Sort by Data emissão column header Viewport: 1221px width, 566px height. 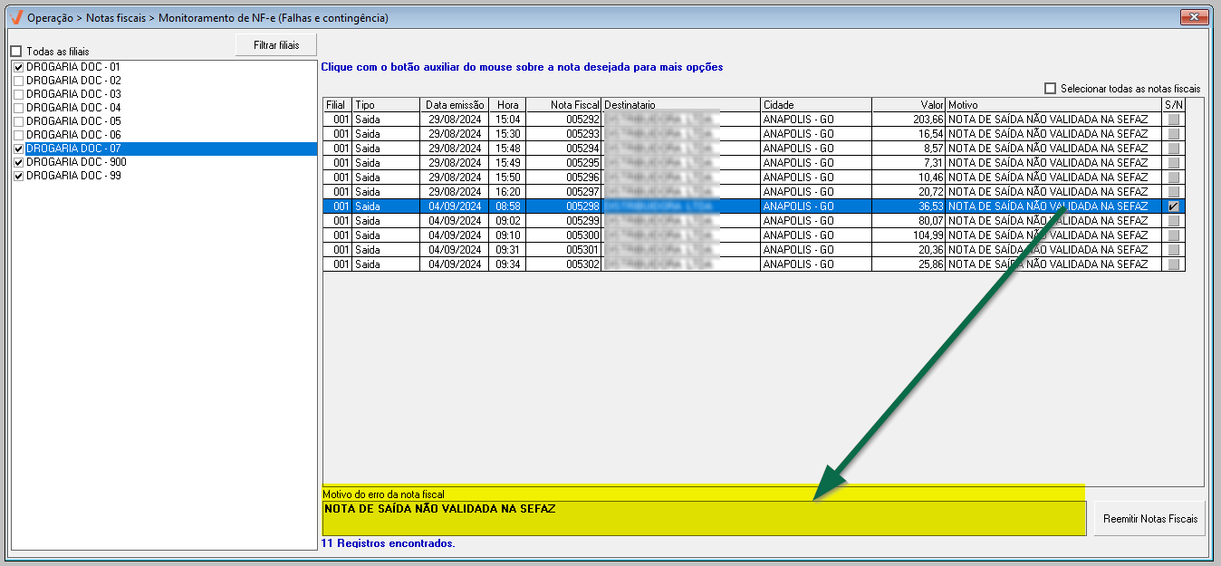(x=455, y=105)
